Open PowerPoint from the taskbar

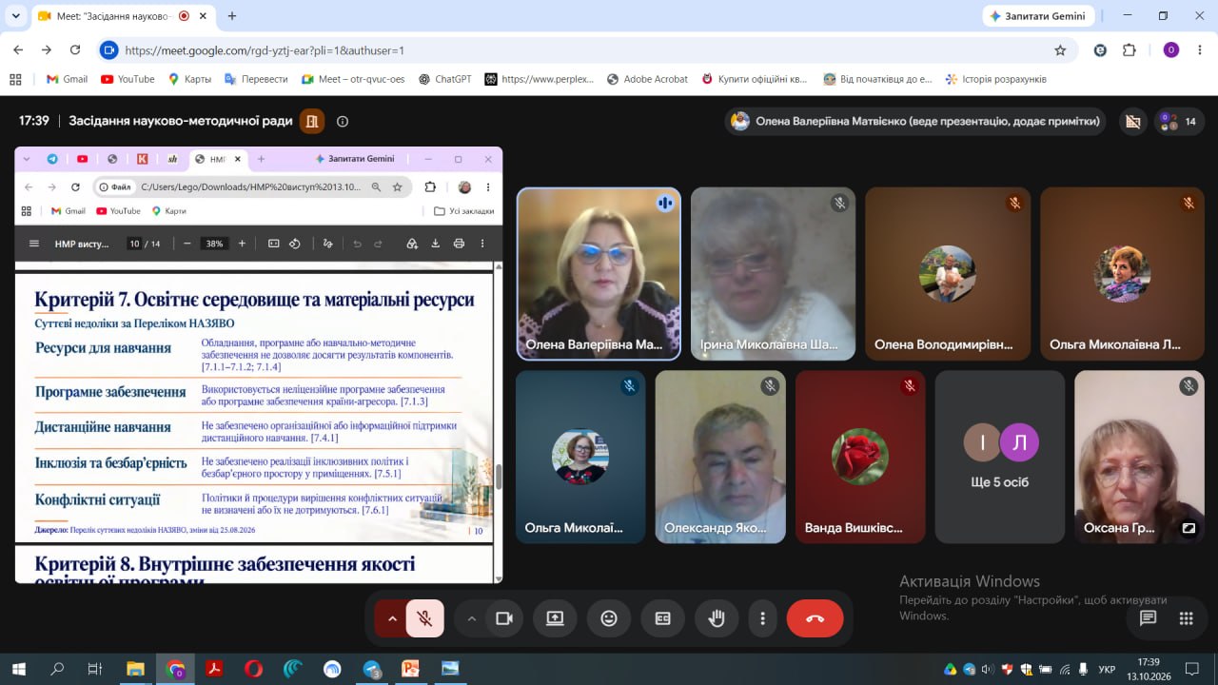410,669
